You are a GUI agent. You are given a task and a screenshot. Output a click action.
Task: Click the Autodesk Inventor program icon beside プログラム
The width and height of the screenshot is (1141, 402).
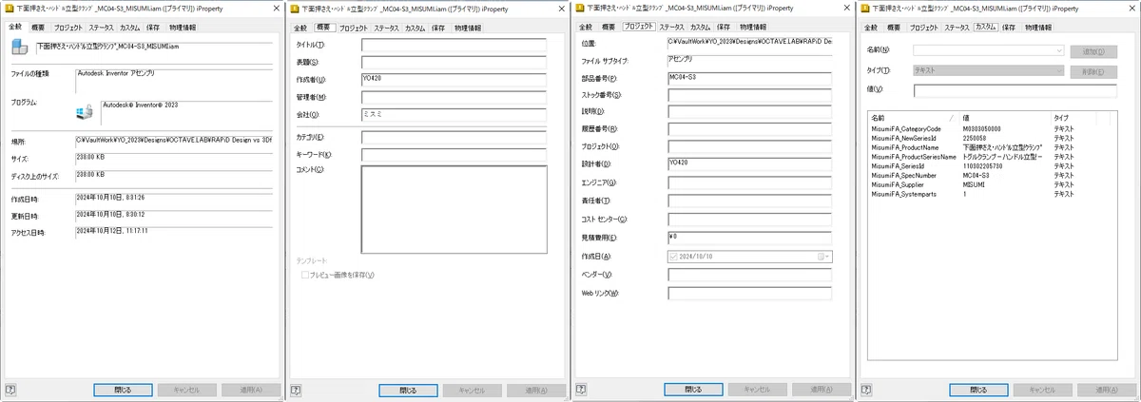[x=85, y=112]
